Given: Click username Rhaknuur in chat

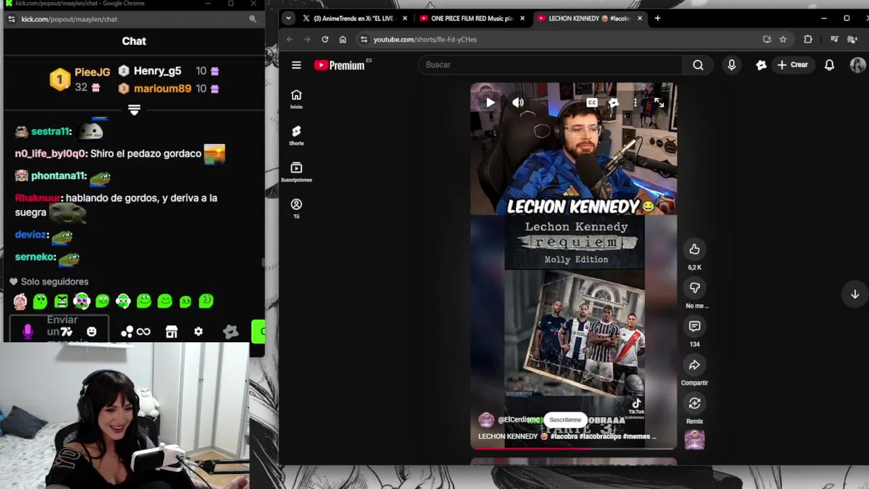Looking at the screenshot, I should coord(38,198).
